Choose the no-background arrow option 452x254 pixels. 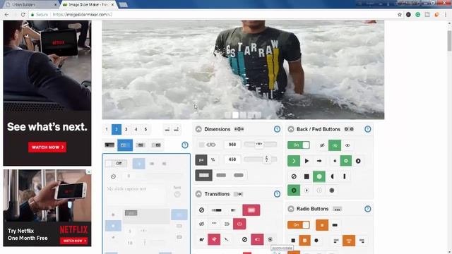point(294,176)
